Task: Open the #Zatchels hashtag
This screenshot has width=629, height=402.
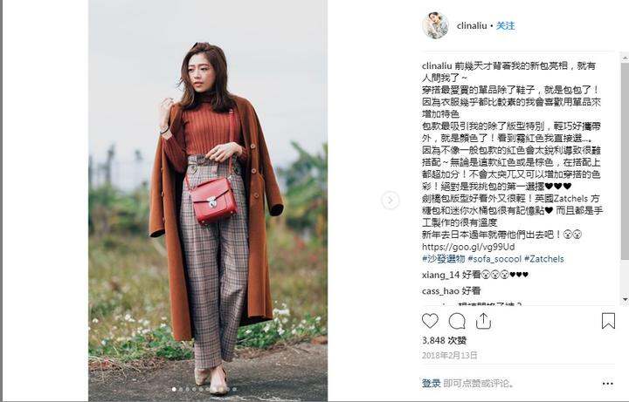Action: pos(544,259)
